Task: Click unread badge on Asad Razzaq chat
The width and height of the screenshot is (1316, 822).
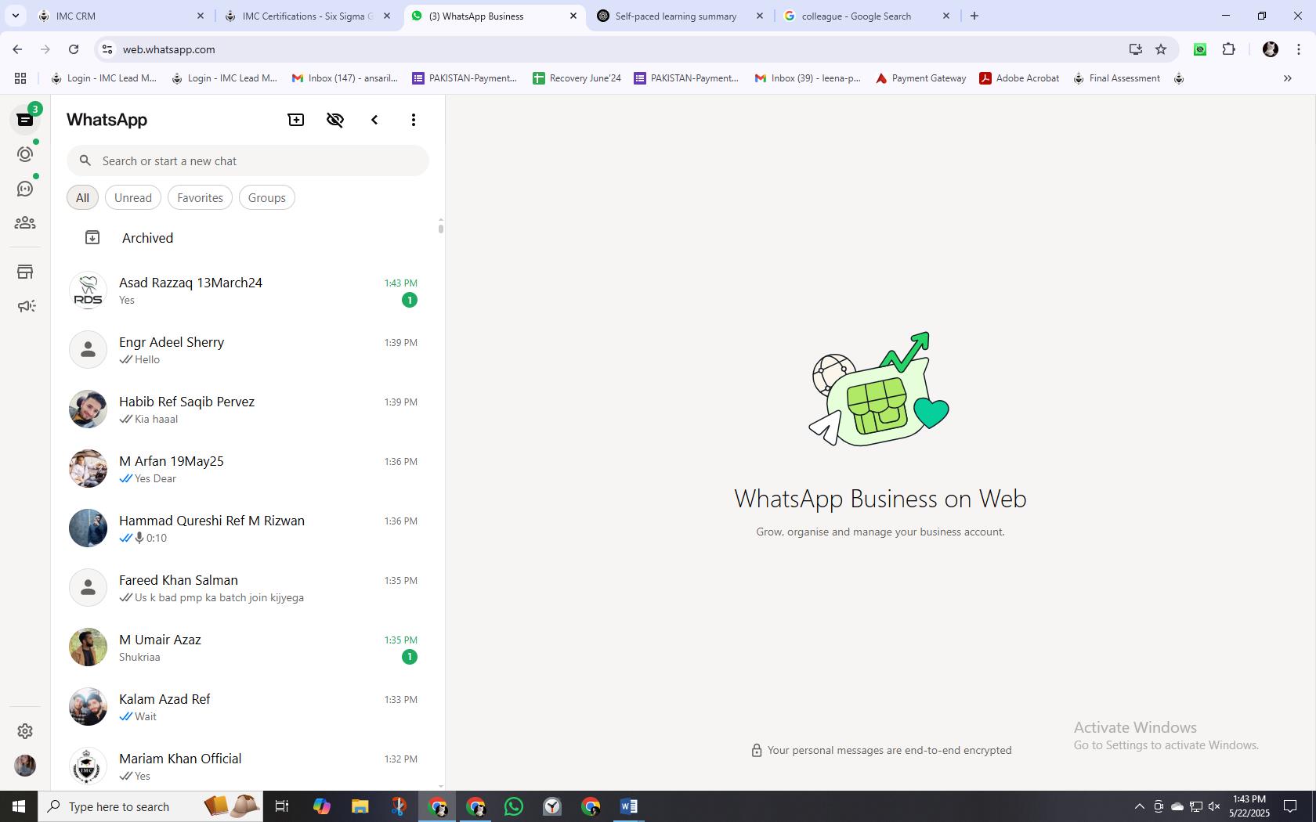Action: pos(409,300)
